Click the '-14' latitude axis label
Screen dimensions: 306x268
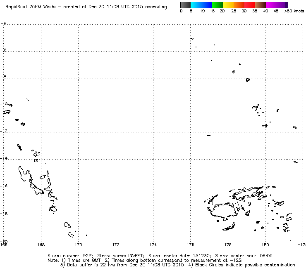(x=4, y=158)
